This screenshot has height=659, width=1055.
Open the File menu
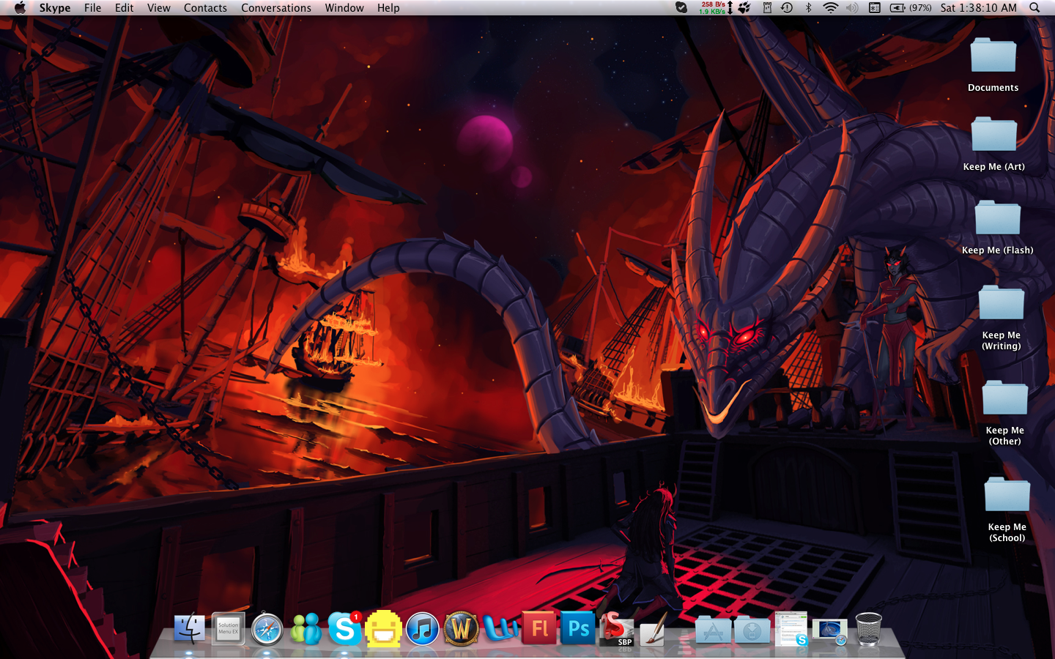coord(93,8)
